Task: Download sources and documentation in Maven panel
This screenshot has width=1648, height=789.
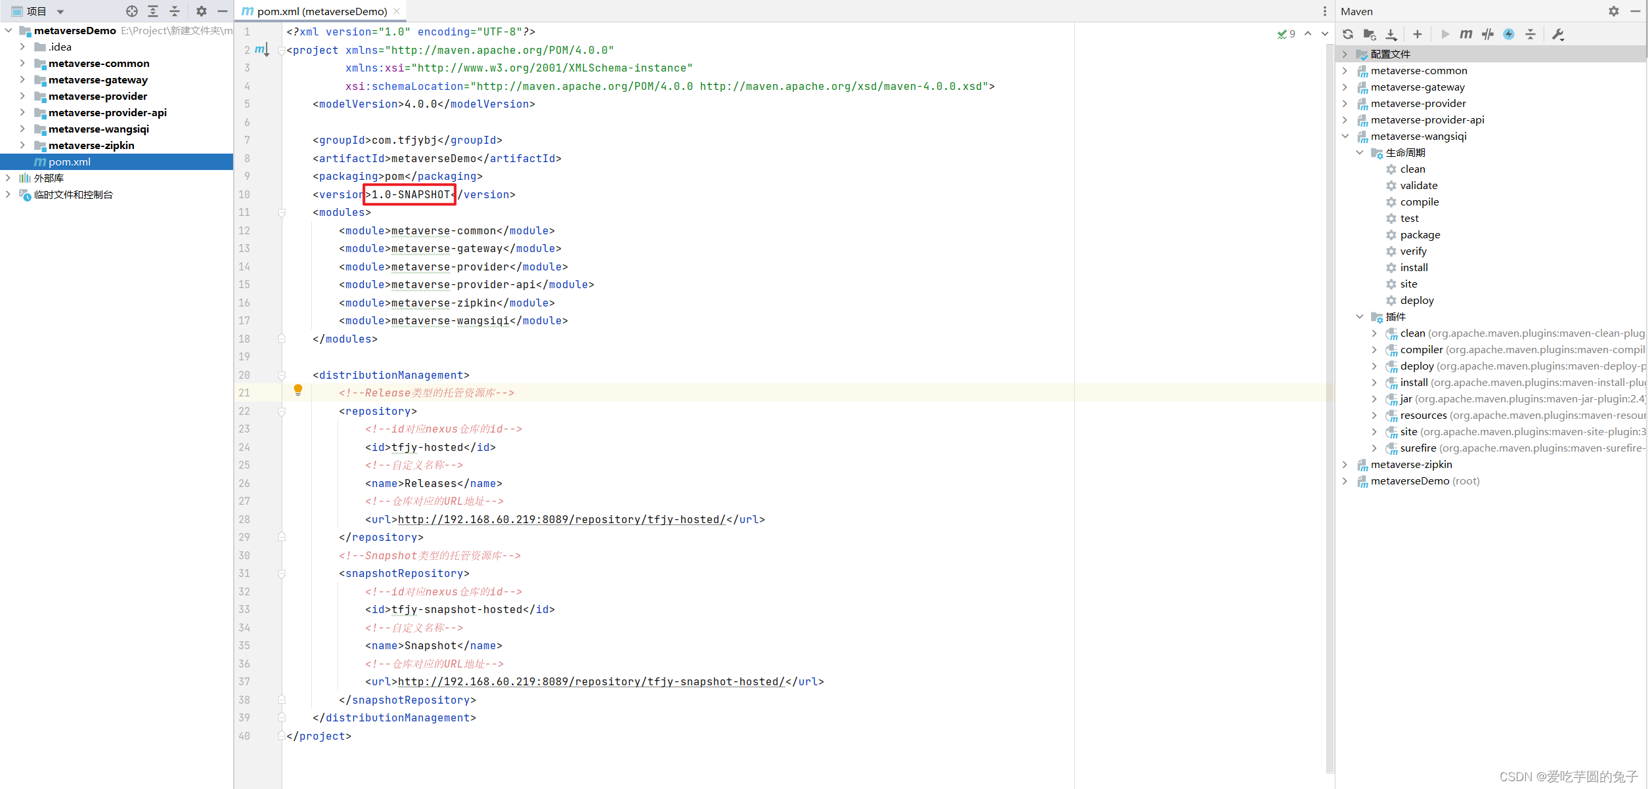Action: 1391,34
